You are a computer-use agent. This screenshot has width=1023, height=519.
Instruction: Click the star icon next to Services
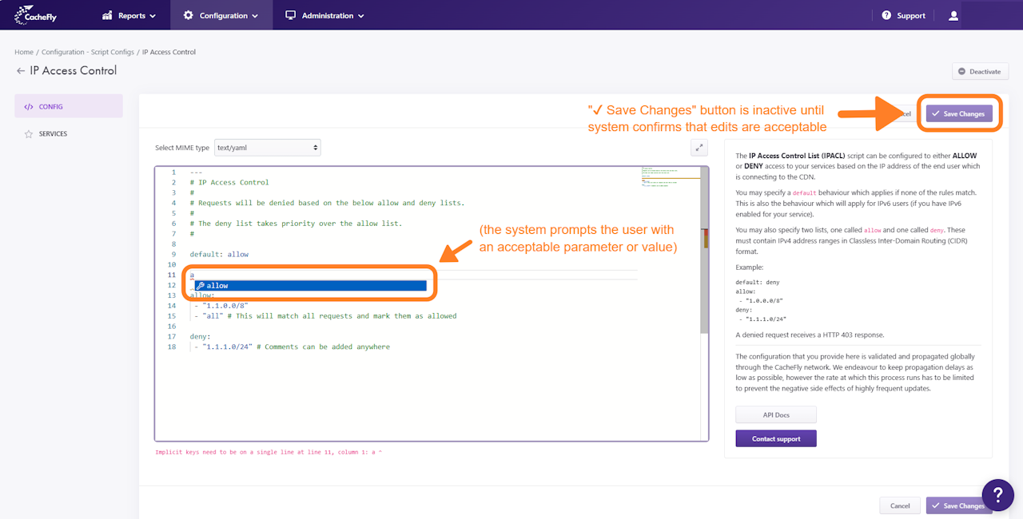coord(29,134)
